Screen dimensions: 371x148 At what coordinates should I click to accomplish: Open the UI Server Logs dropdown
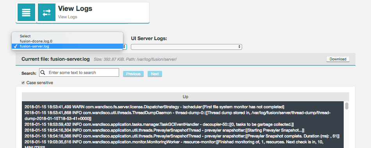[x=186, y=47]
